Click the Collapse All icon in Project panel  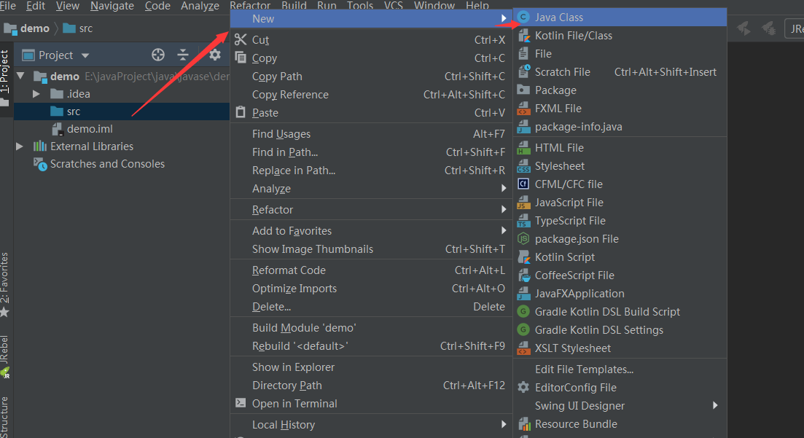[x=183, y=55]
